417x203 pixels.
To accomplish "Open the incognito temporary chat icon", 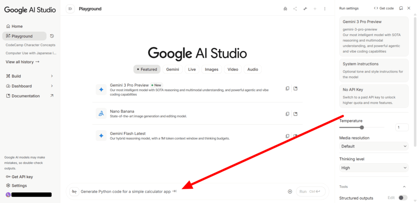I will 285,9.
